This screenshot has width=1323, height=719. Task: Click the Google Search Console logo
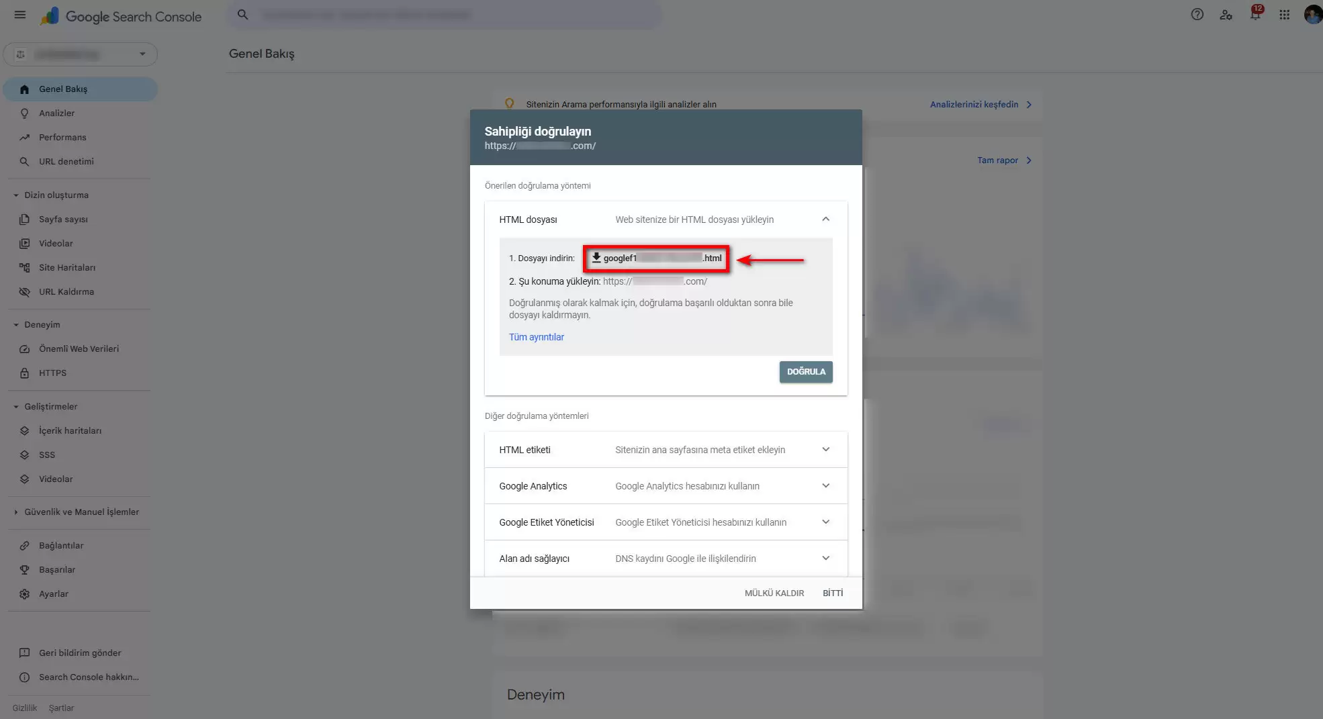point(121,16)
